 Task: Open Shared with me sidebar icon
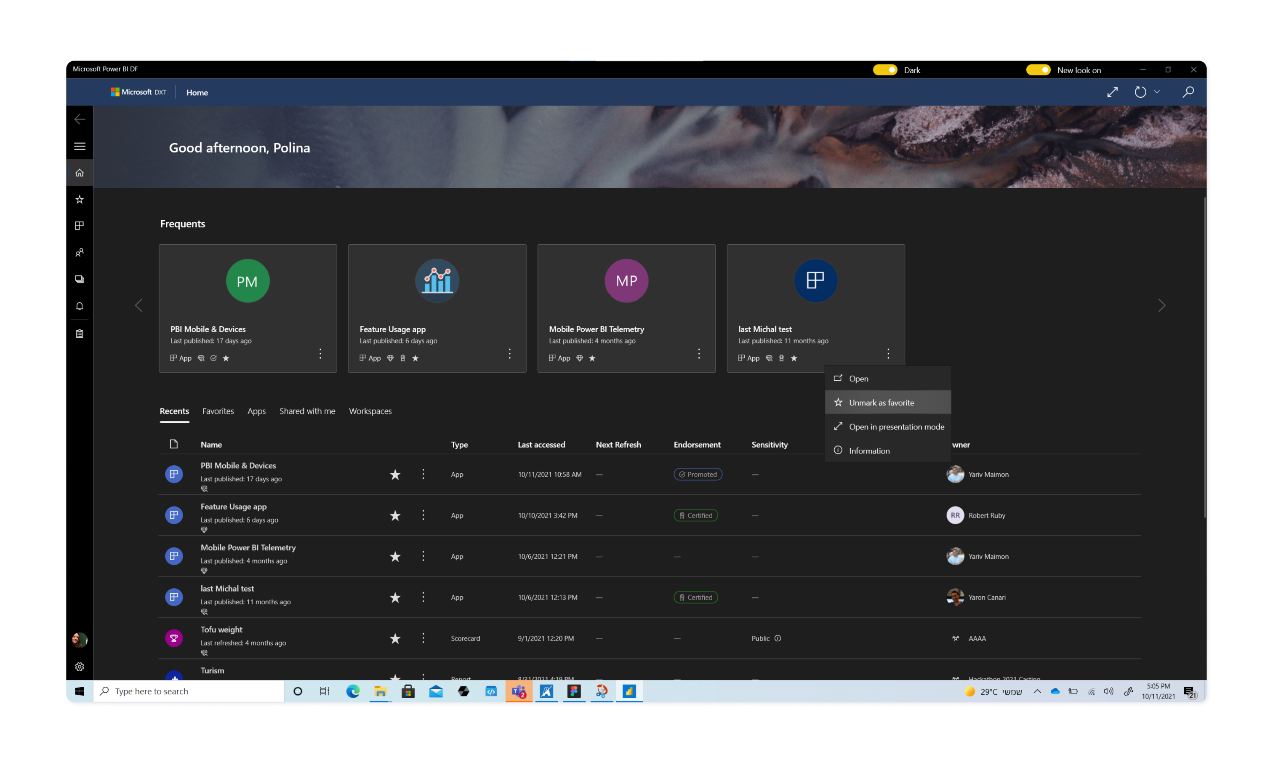point(80,253)
